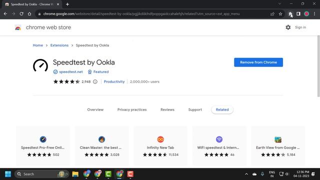Bookmark this page with the star
The image size is (320, 180).
pos(280,14)
